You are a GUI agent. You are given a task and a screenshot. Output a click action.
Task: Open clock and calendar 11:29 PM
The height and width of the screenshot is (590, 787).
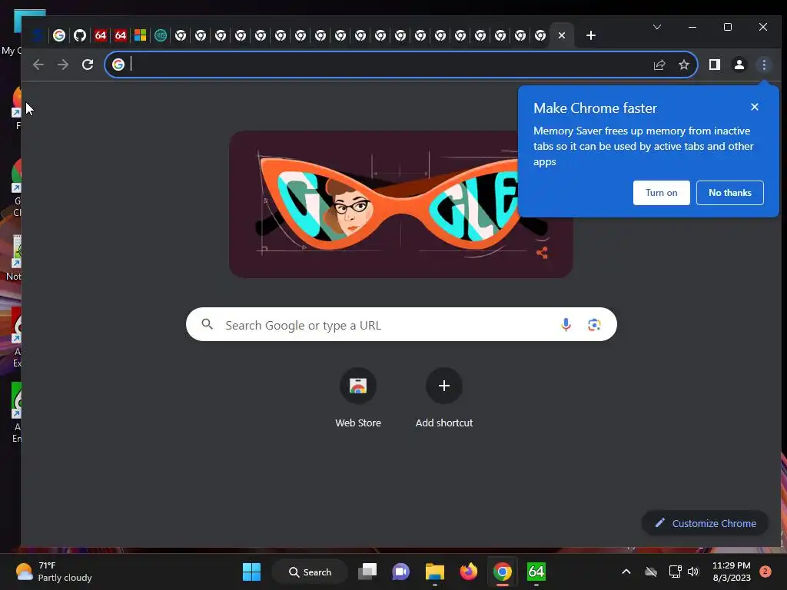click(x=732, y=572)
